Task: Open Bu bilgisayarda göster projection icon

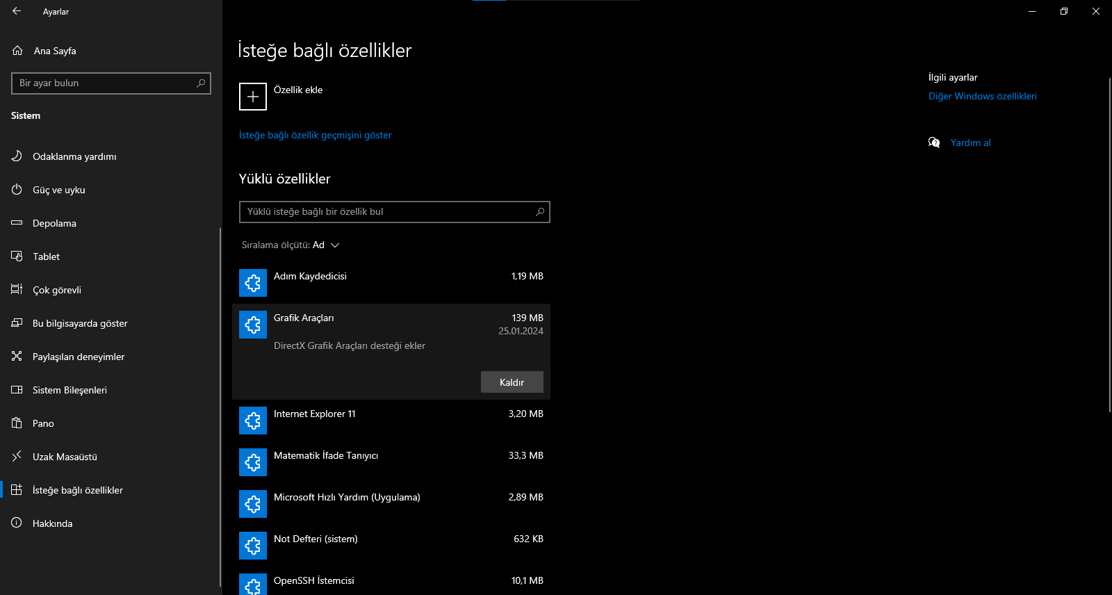Action: click(x=17, y=323)
